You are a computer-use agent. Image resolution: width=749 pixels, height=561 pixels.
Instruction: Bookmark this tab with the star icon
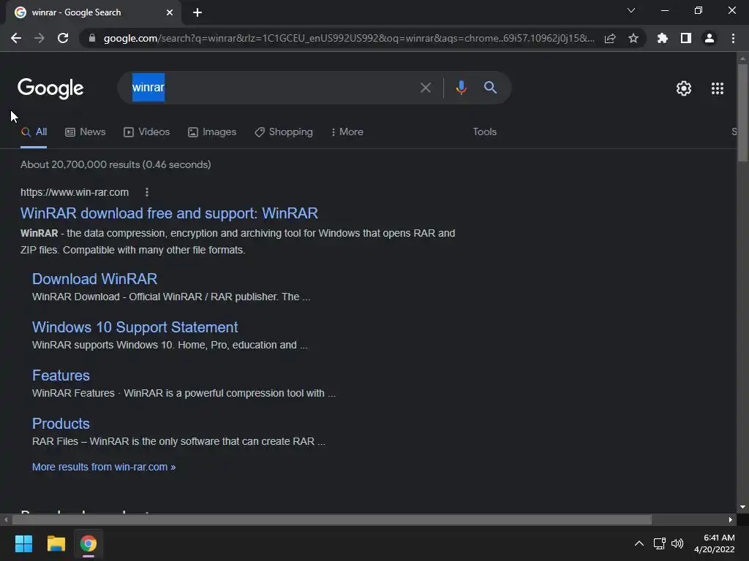pyautogui.click(x=633, y=38)
